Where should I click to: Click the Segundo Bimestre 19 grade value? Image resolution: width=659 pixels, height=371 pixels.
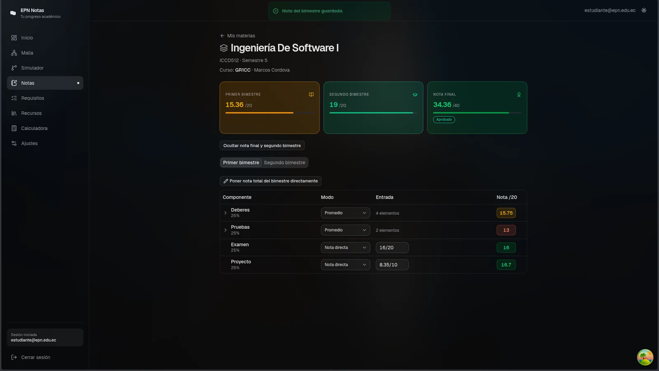click(333, 105)
